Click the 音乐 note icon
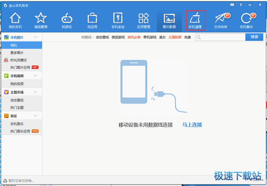The height and width of the screenshot is (186, 267). pos(6,116)
